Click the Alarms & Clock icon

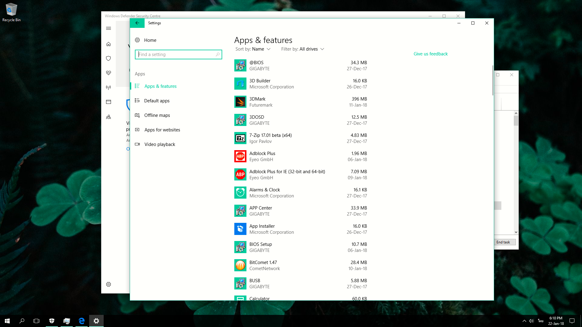click(x=240, y=193)
